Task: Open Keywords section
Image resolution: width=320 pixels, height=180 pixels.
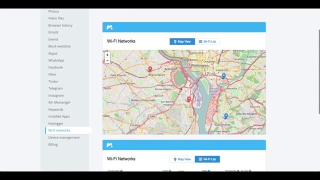Action: coord(56,109)
